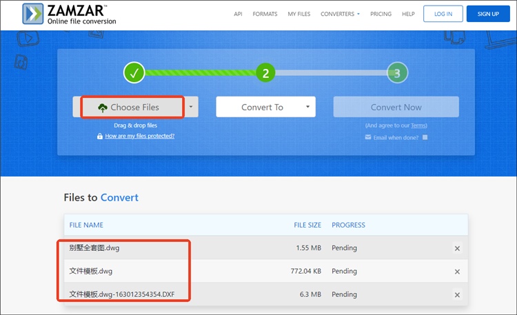The width and height of the screenshot is (517, 315).
Task: Click the padlock icon beside file protection link
Action: (101, 136)
